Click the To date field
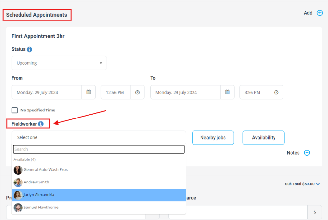Screen dimensions: 328x220 coord(185,92)
